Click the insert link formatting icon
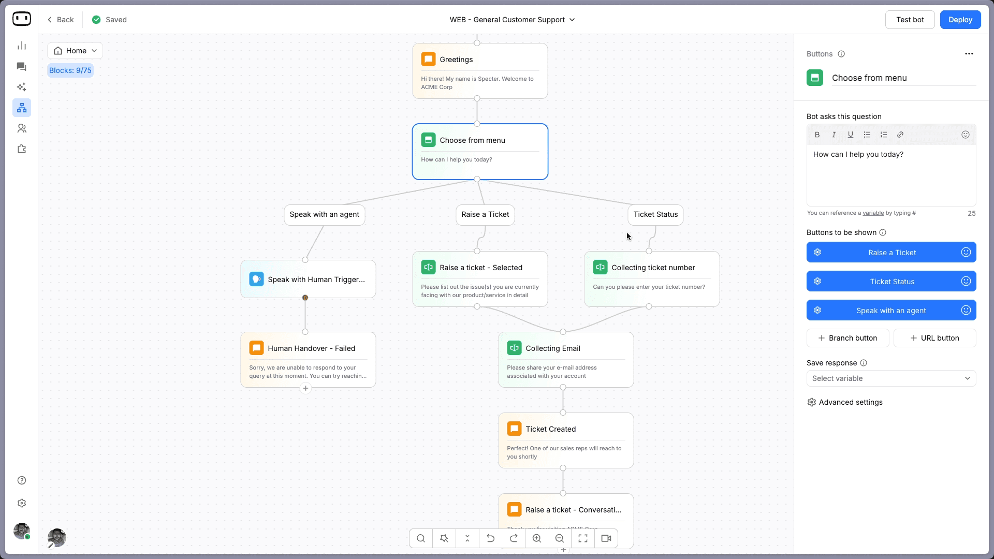The height and width of the screenshot is (559, 994). pyautogui.click(x=900, y=135)
